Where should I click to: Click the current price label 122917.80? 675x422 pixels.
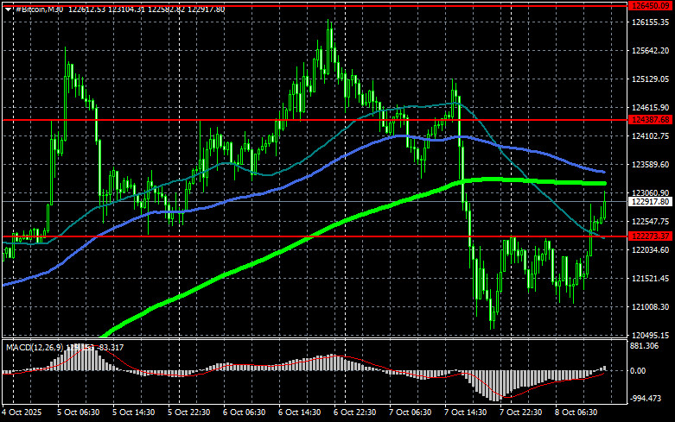click(651, 201)
